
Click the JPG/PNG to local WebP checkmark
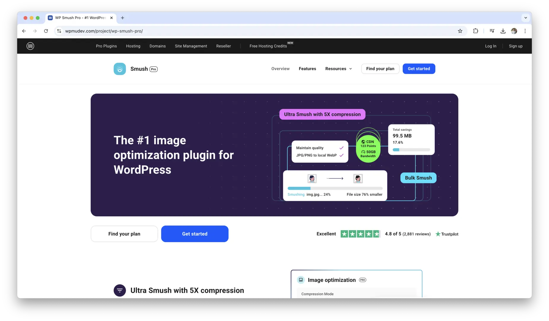click(x=341, y=155)
